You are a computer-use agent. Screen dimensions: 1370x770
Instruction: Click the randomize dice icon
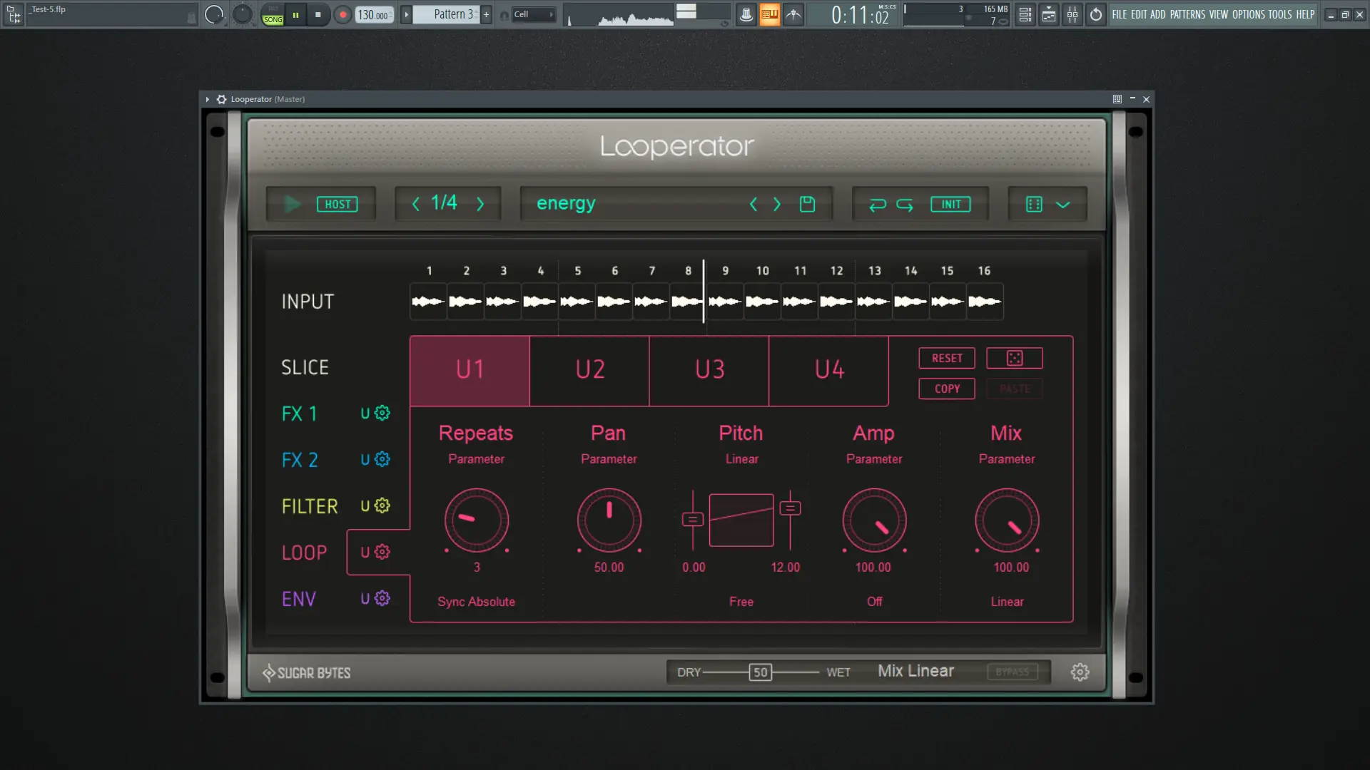click(x=1014, y=358)
